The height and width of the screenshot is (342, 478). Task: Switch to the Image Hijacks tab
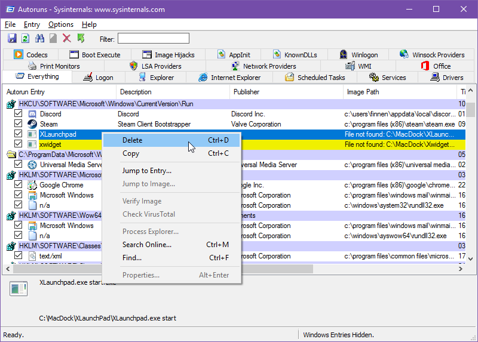click(168, 55)
